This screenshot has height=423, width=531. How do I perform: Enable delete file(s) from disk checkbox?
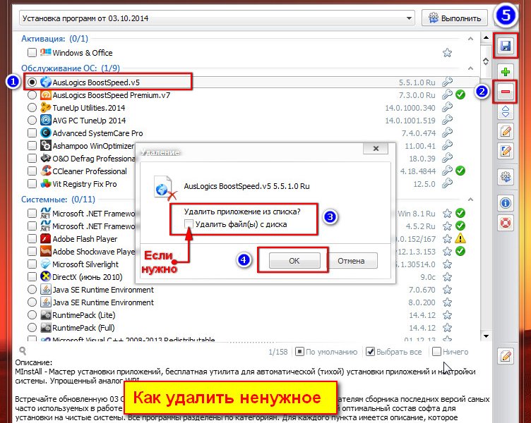click(189, 224)
